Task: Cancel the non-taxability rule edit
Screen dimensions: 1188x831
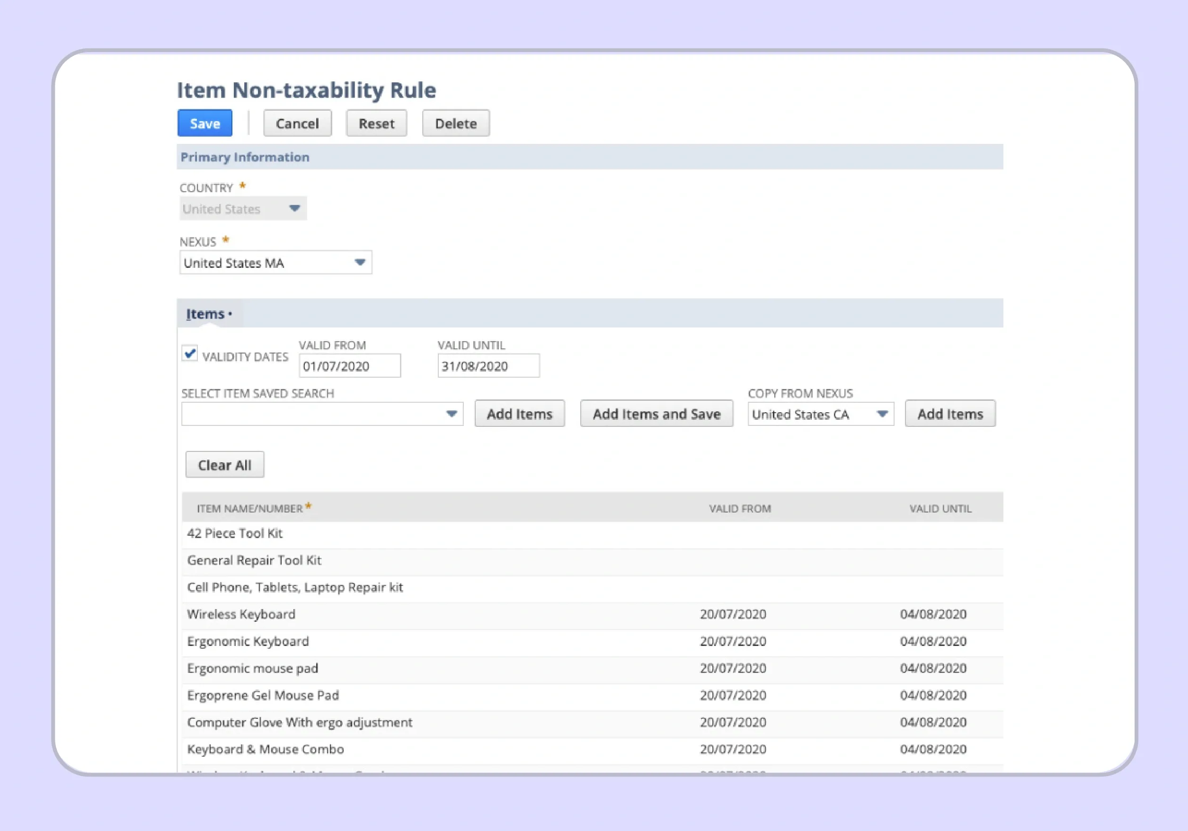Action: click(297, 123)
